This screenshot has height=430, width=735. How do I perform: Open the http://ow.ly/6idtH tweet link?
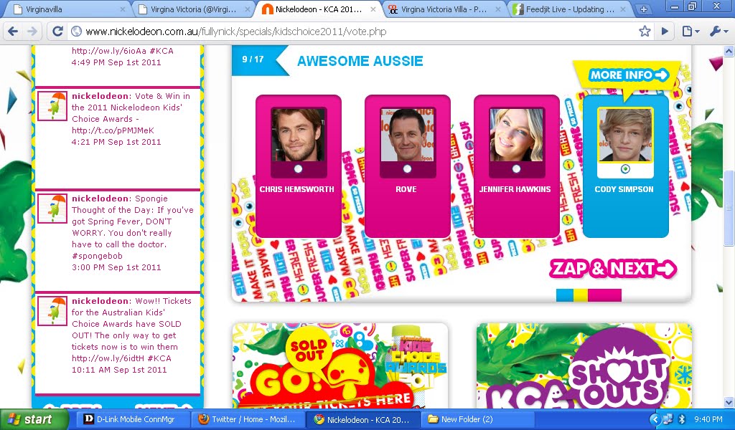coord(109,358)
